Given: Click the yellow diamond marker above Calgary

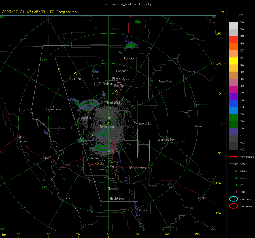Looking at the screenshot, I should 112,163.
